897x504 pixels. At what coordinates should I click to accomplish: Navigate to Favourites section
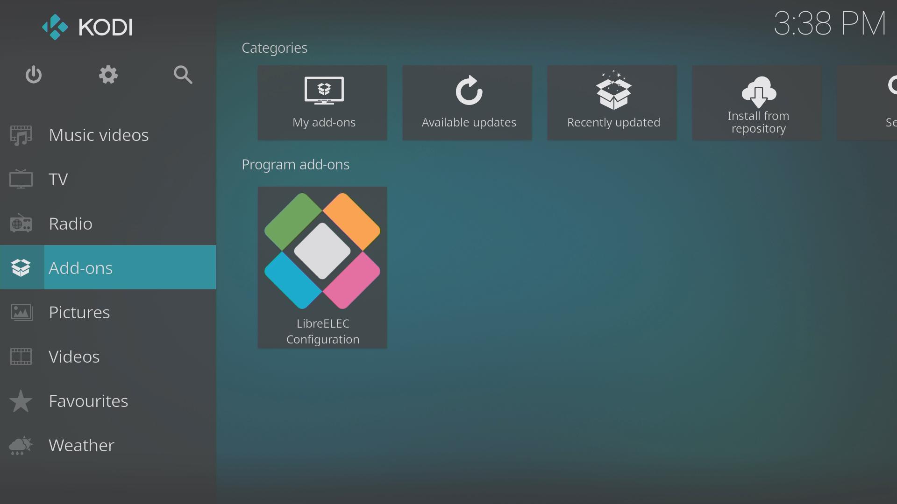point(88,400)
